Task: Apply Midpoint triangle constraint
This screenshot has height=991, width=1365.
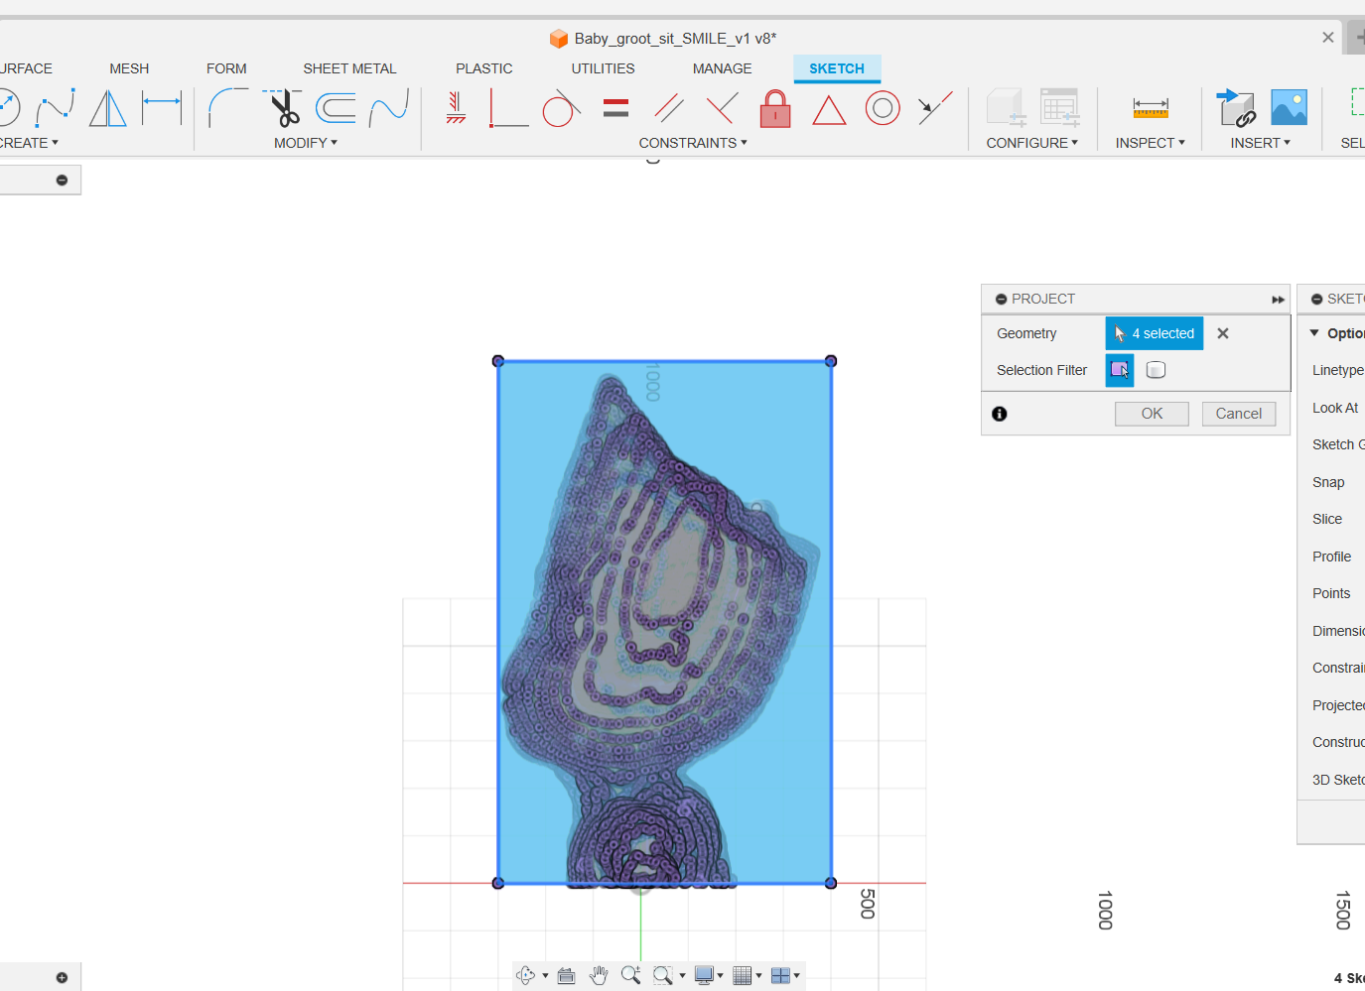Action: click(829, 109)
